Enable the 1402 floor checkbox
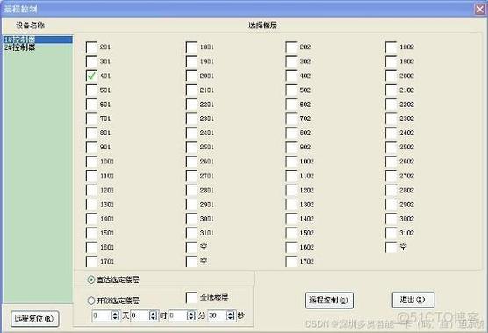This screenshot has height=333, width=488. click(x=291, y=219)
